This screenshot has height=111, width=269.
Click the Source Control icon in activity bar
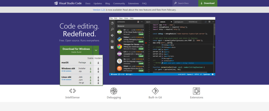[112, 35]
